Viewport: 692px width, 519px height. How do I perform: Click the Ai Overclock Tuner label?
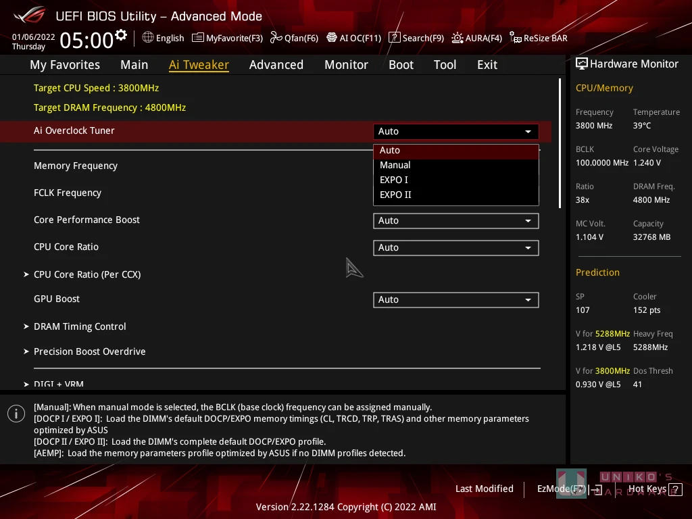(x=74, y=130)
